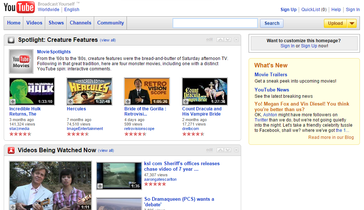Open Movie Trailers in What's New
The height and width of the screenshot is (210, 364).
pyautogui.click(x=270, y=75)
